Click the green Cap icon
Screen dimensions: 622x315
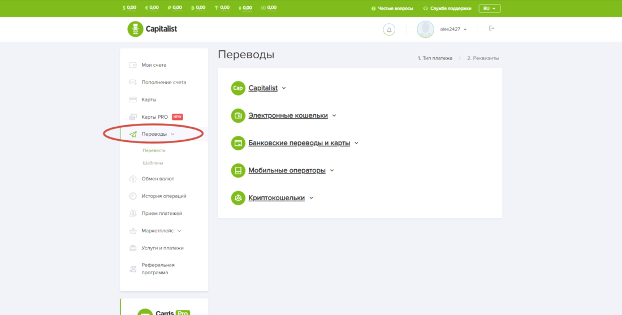click(238, 88)
